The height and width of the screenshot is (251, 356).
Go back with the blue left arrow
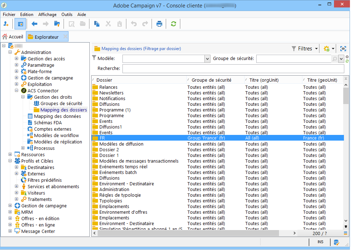34,24
